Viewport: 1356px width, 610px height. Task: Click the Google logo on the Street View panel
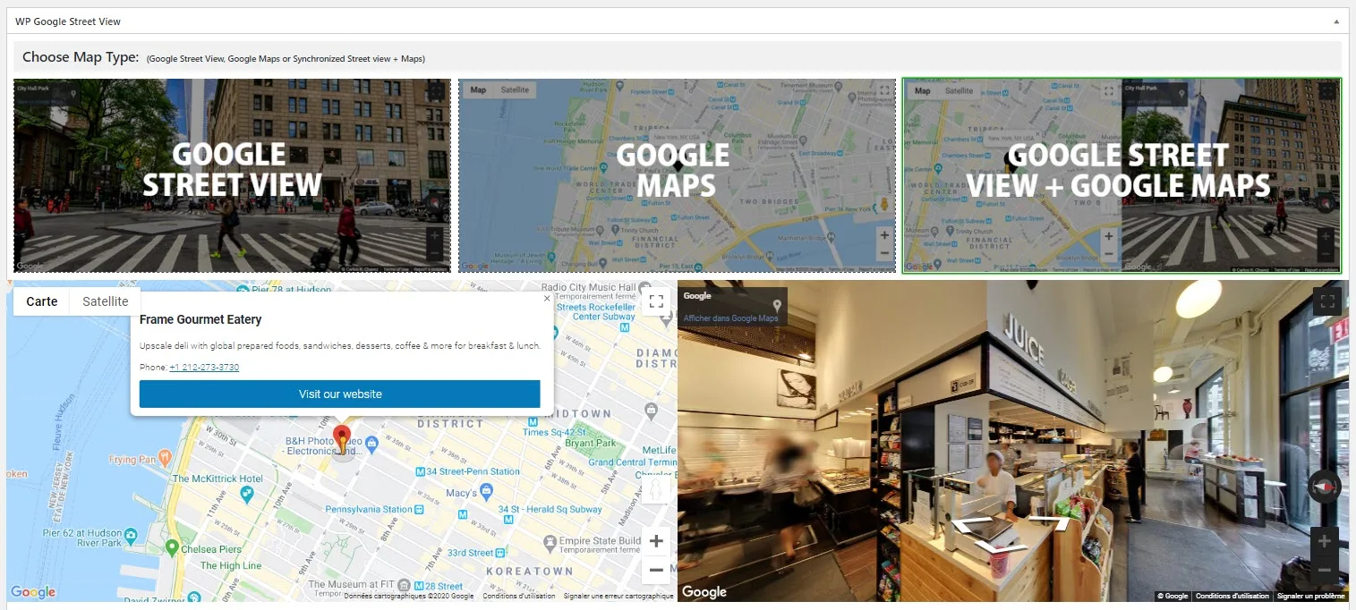click(704, 591)
